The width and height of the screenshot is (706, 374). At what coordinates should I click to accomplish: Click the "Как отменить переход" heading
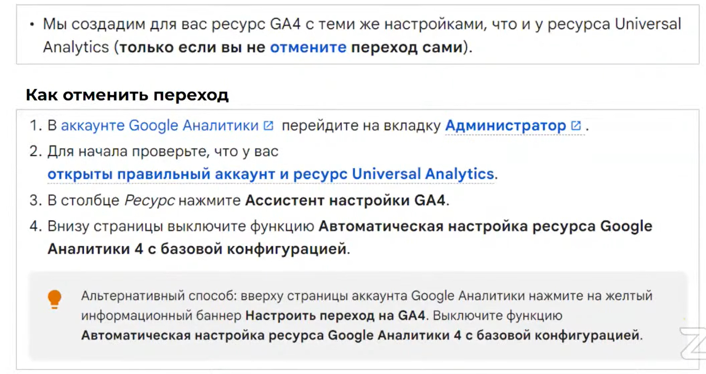127,95
